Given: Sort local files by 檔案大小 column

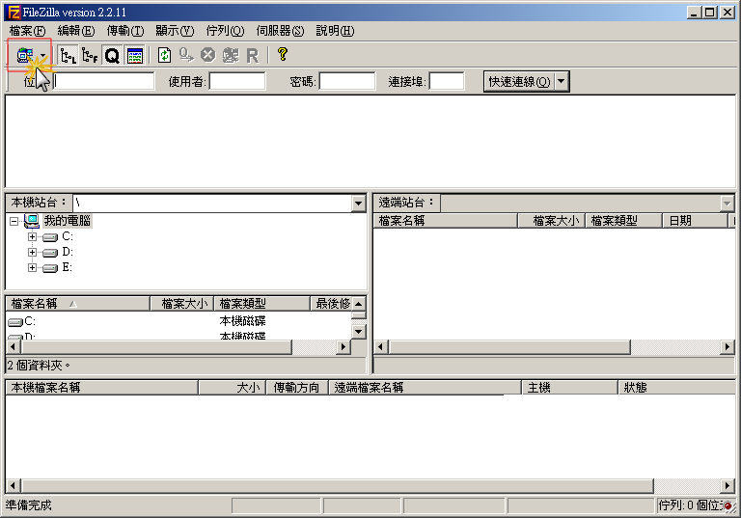Looking at the screenshot, I should point(182,304).
